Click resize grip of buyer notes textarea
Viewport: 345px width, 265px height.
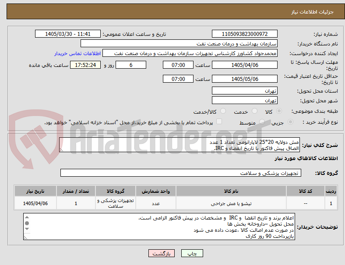click(x=25, y=237)
